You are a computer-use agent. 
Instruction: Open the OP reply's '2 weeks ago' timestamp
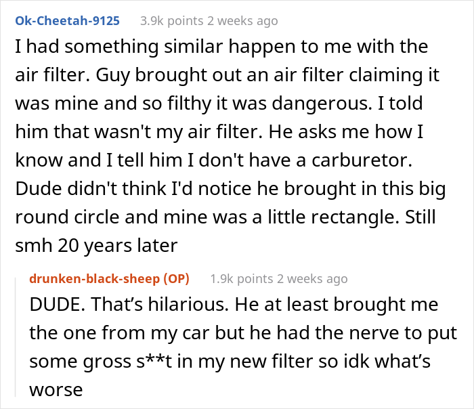tap(312, 279)
